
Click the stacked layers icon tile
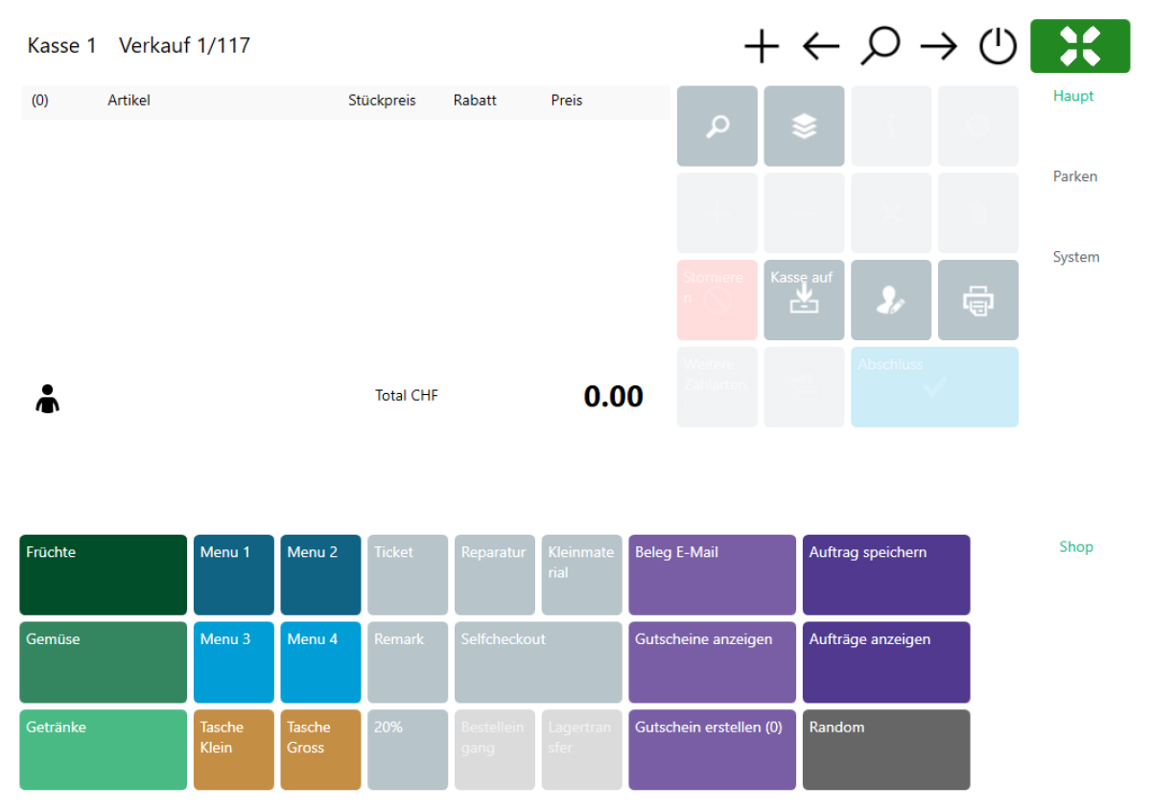coord(804,127)
